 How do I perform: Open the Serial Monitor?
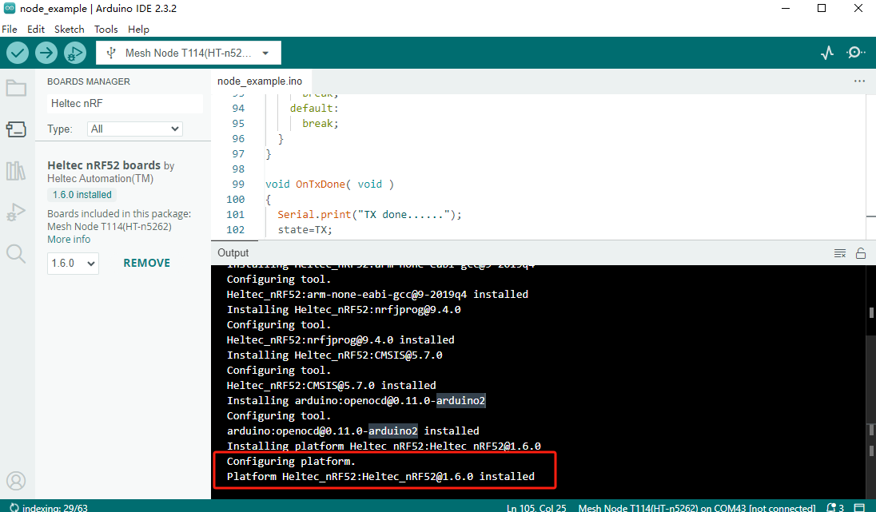(x=856, y=53)
